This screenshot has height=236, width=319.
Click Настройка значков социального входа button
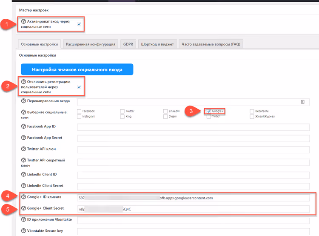[x=77, y=69]
